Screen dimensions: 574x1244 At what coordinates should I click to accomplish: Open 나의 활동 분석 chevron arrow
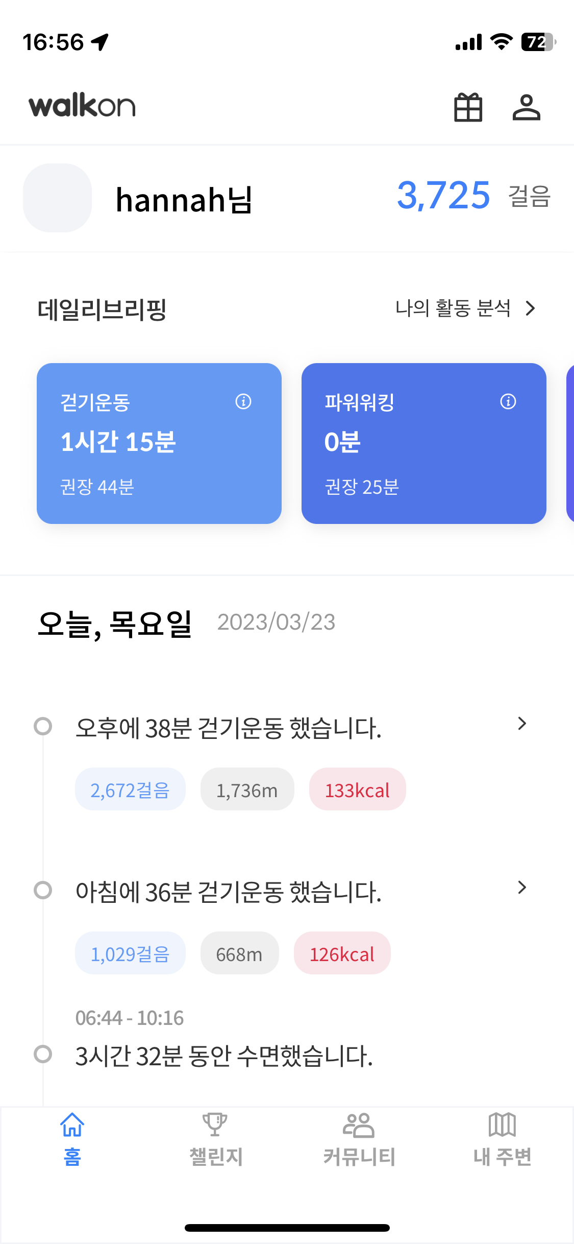[x=531, y=308]
